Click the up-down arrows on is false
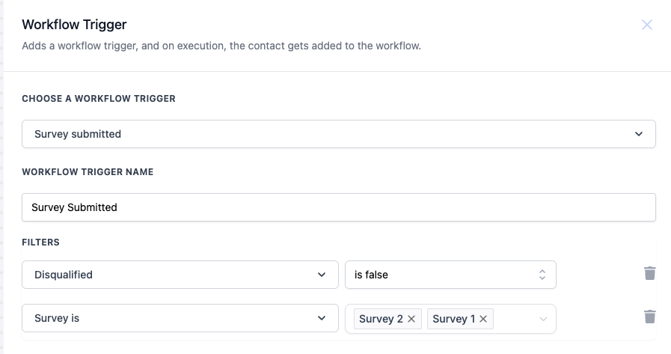Image resolution: width=671 pixels, height=354 pixels. (x=542, y=275)
